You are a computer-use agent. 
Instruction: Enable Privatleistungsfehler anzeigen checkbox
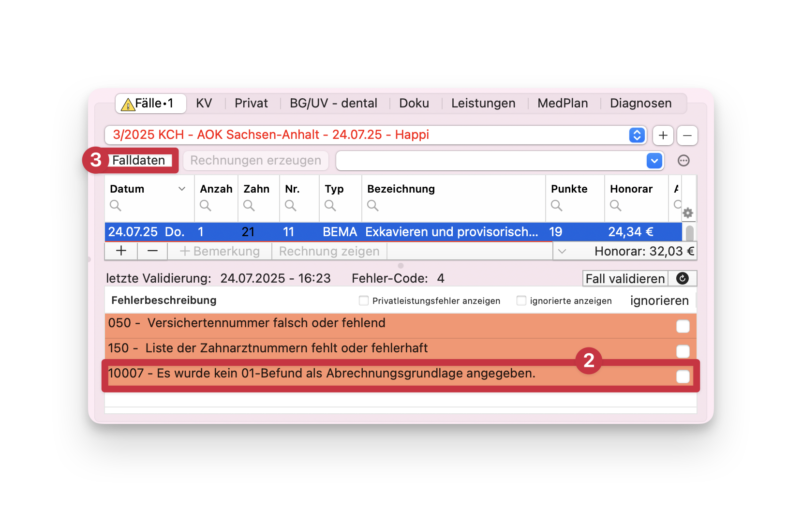click(364, 301)
